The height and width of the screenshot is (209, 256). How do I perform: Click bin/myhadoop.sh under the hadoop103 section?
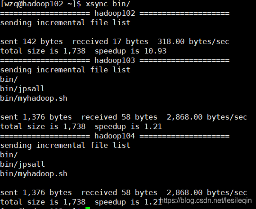pyautogui.click(x=34, y=98)
